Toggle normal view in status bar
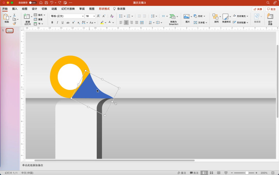 [204, 173]
